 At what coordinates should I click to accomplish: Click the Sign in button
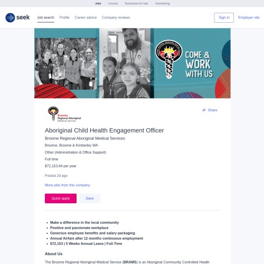224,17
